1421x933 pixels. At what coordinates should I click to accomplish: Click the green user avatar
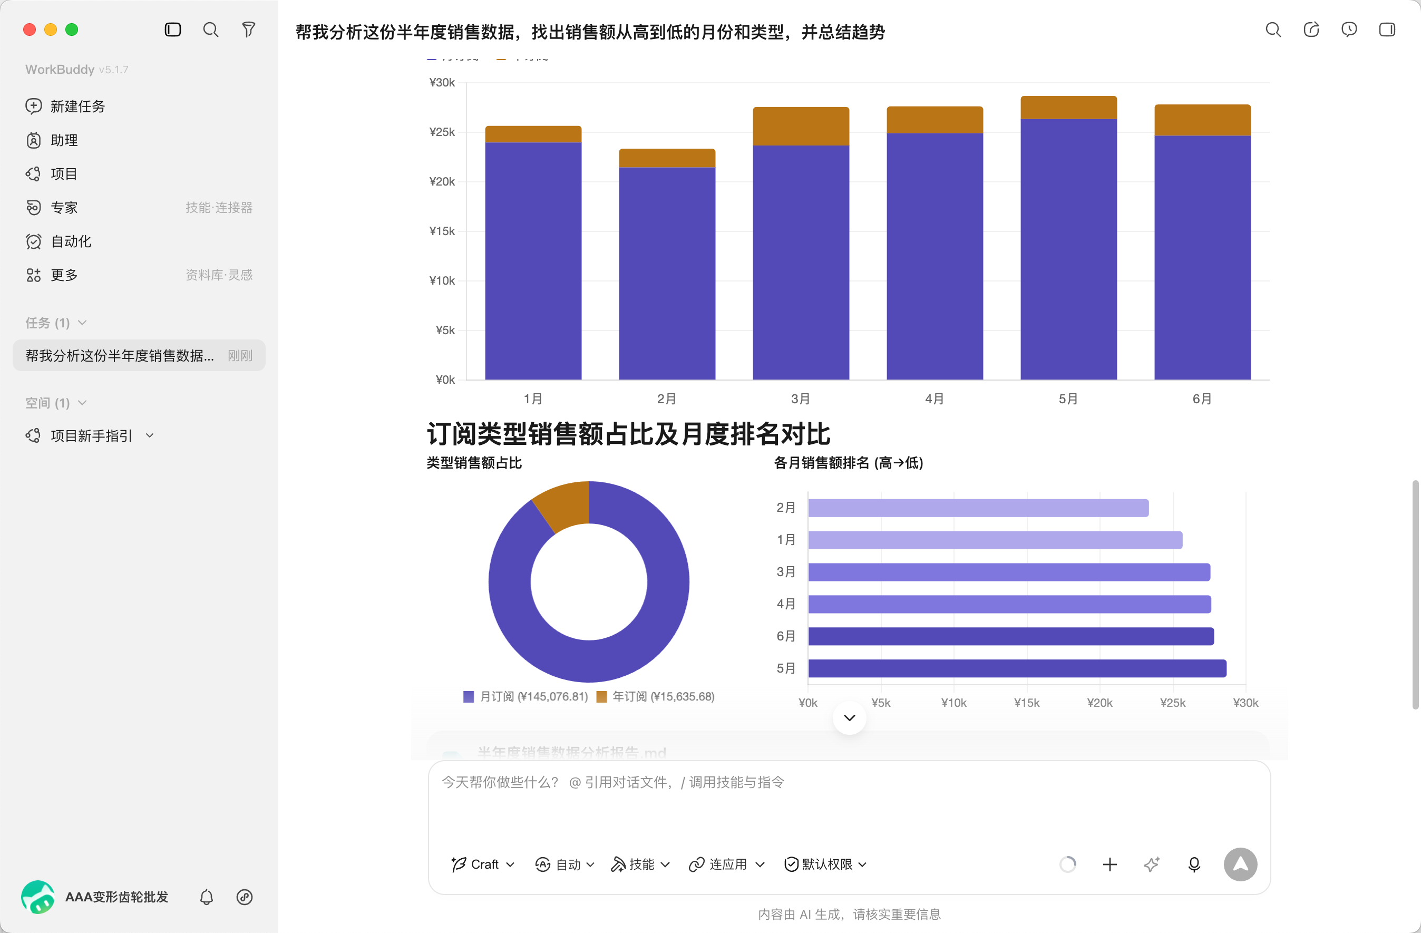[x=37, y=897]
